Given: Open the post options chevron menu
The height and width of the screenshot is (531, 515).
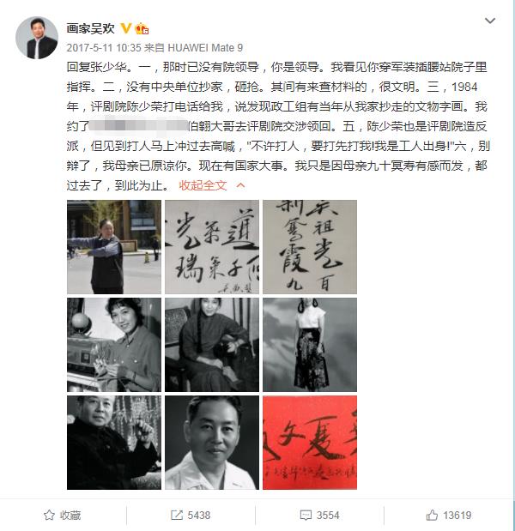Looking at the screenshot, I should [490, 21].
